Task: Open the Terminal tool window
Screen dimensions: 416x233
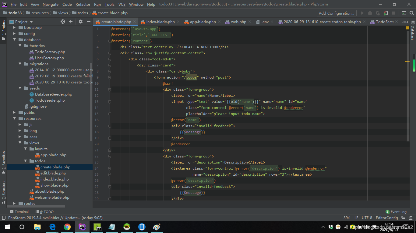Action: click(x=19, y=212)
